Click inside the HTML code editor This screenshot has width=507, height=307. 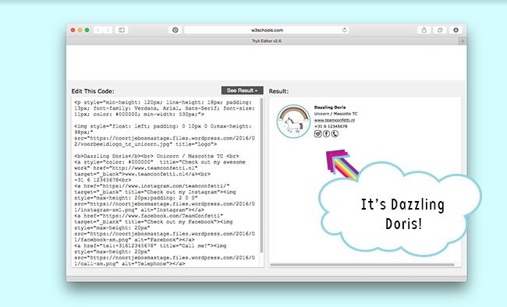pos(165,182)
